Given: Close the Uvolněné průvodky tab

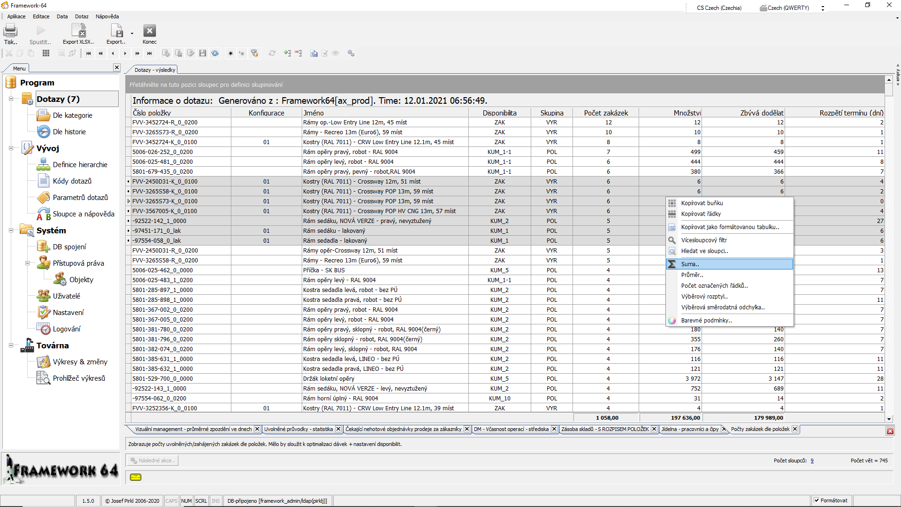Looking at the screenshot, I should (x=338, y=429).
